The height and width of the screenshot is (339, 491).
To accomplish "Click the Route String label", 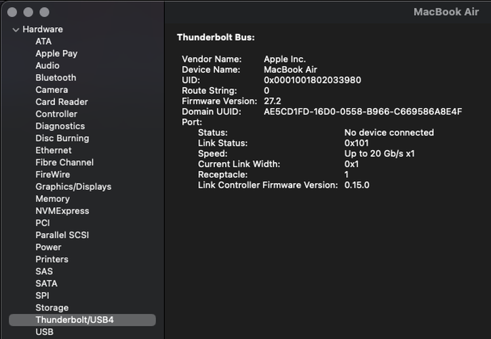I will click(210, 91).
